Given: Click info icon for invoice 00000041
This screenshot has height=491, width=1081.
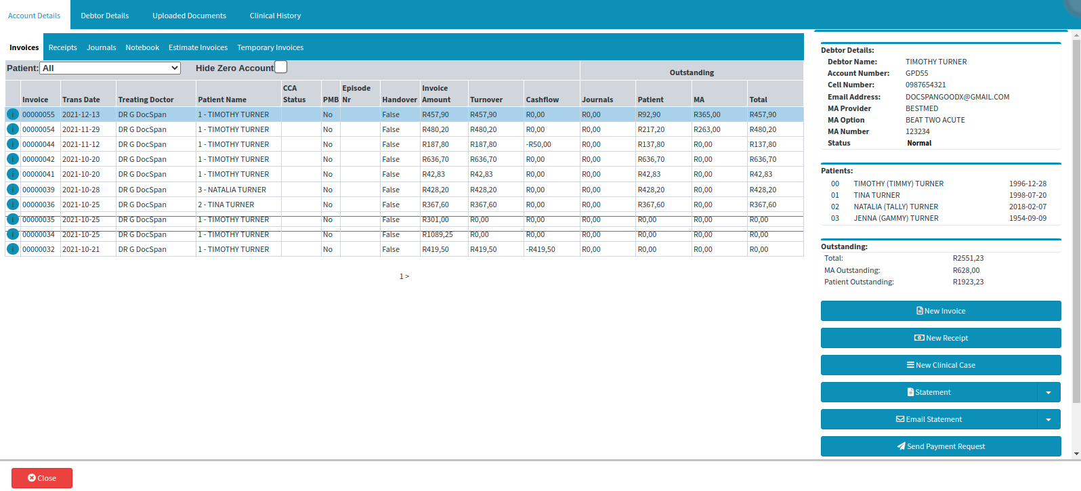Looking at the screenshot, I should pyautogui.click(x=13, y=174).
